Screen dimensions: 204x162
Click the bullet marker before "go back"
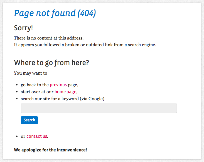coord(17,85)
